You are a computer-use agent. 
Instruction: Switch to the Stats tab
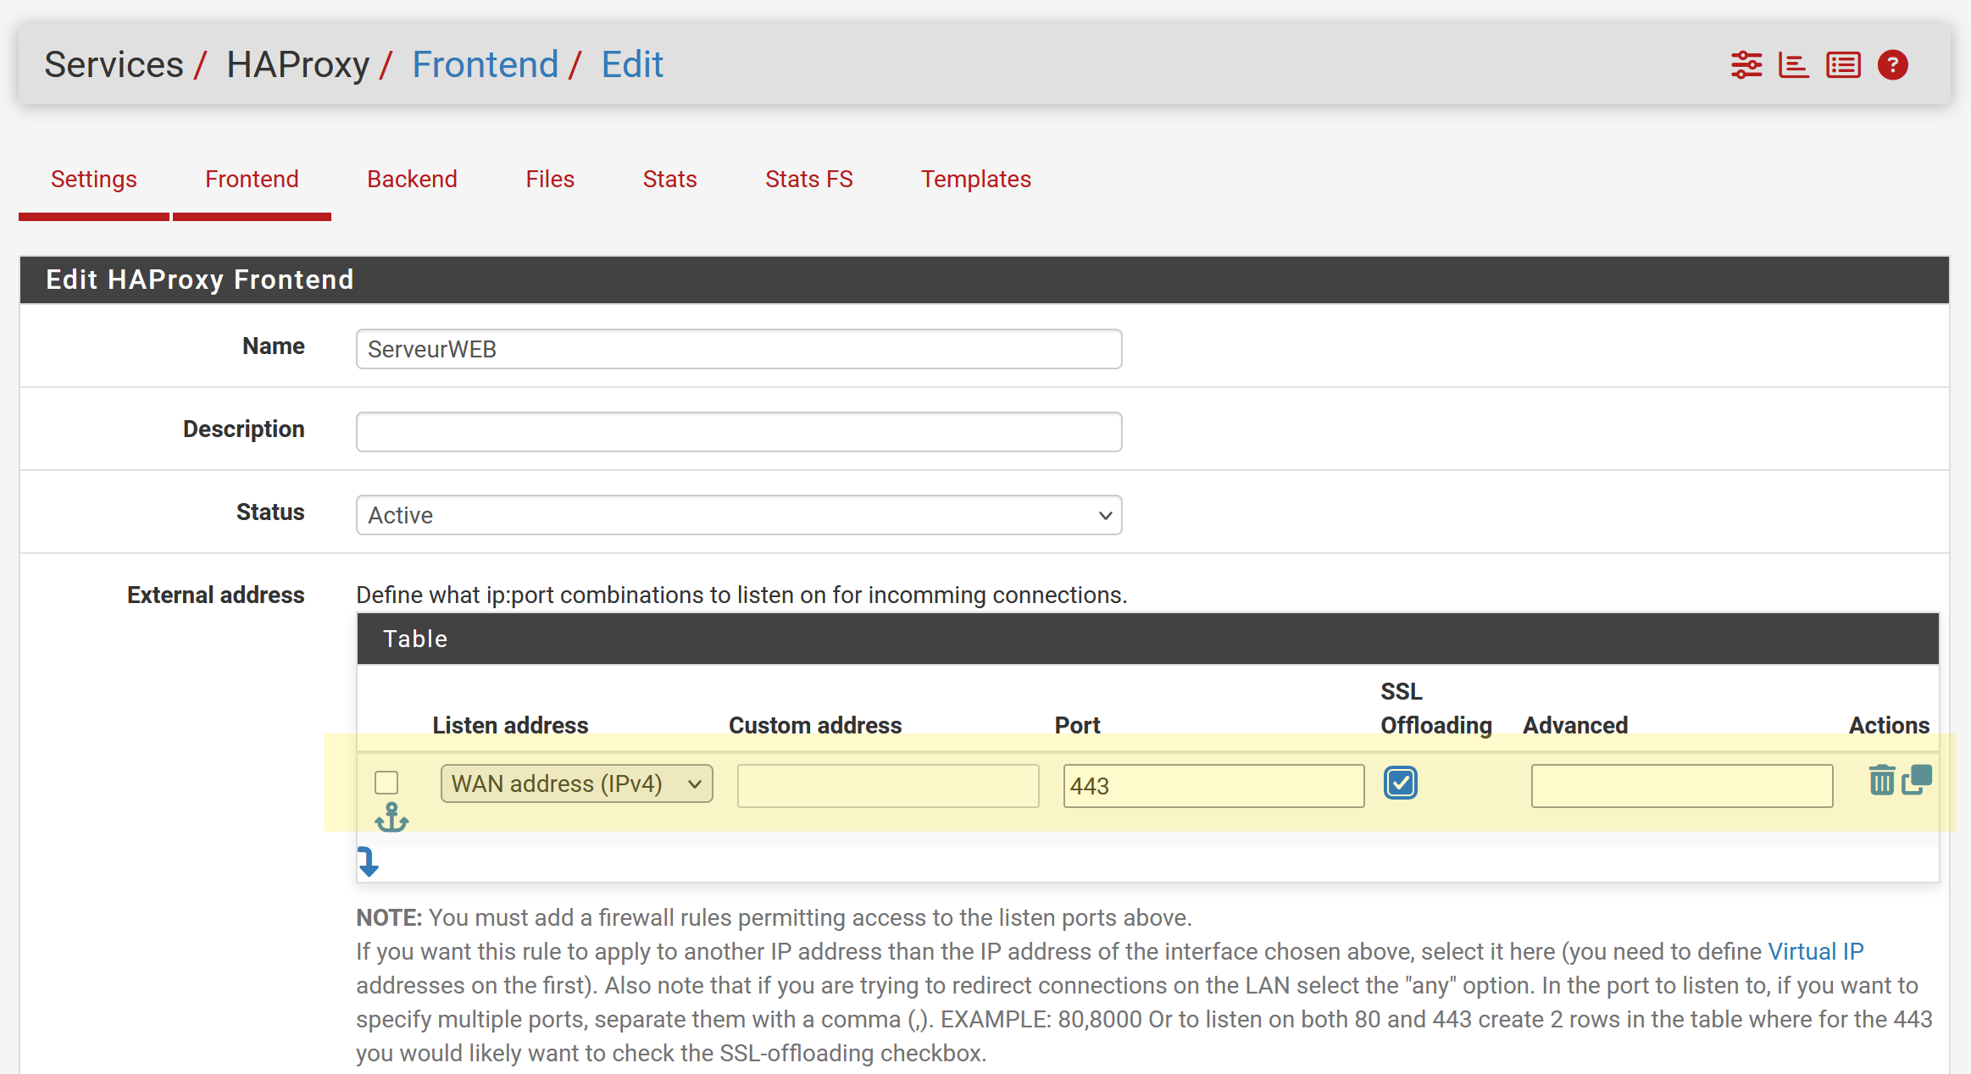click(x=669, y=179)
